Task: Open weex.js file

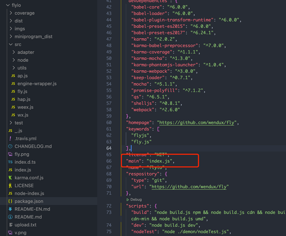Action: 26,107
